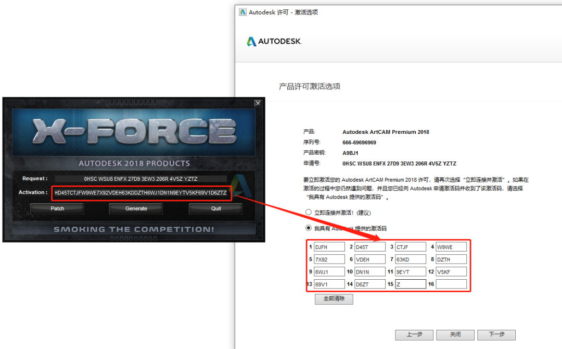Click activation field 13 containing 69V1
The width and height of the screenshot is (562, 349).
(329, 284)
